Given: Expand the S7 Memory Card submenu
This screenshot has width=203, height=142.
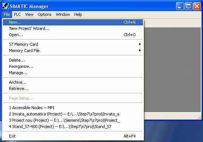Looking at the screenshot, I should (x=73, y=44).
